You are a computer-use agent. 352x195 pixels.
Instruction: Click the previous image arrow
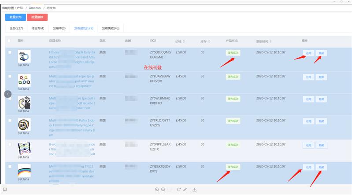(7, 94)
